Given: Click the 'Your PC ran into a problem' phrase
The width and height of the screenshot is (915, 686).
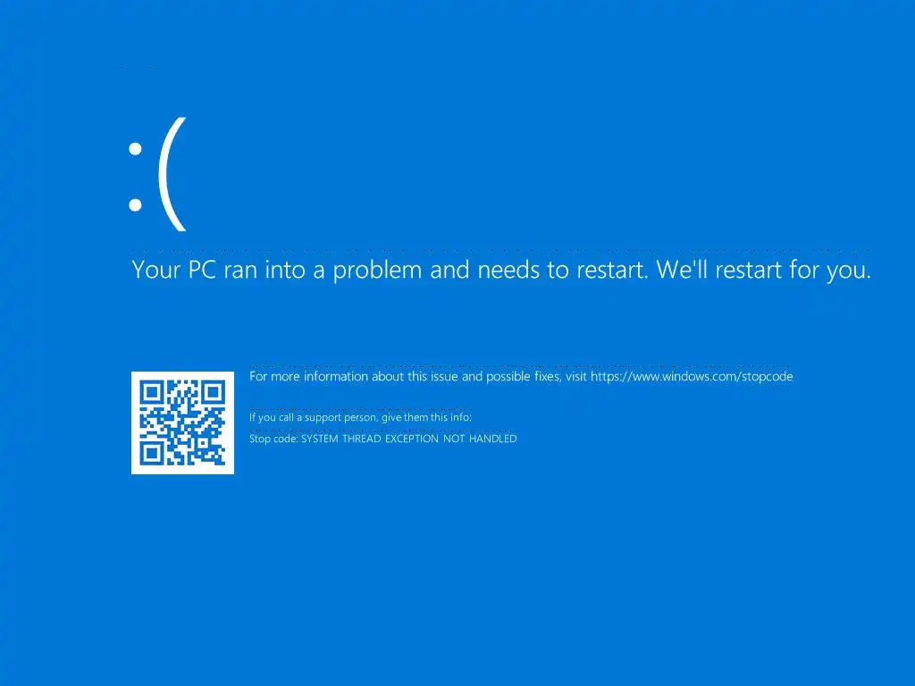Looking at the screenshot, I should click(x=277, y=271).
